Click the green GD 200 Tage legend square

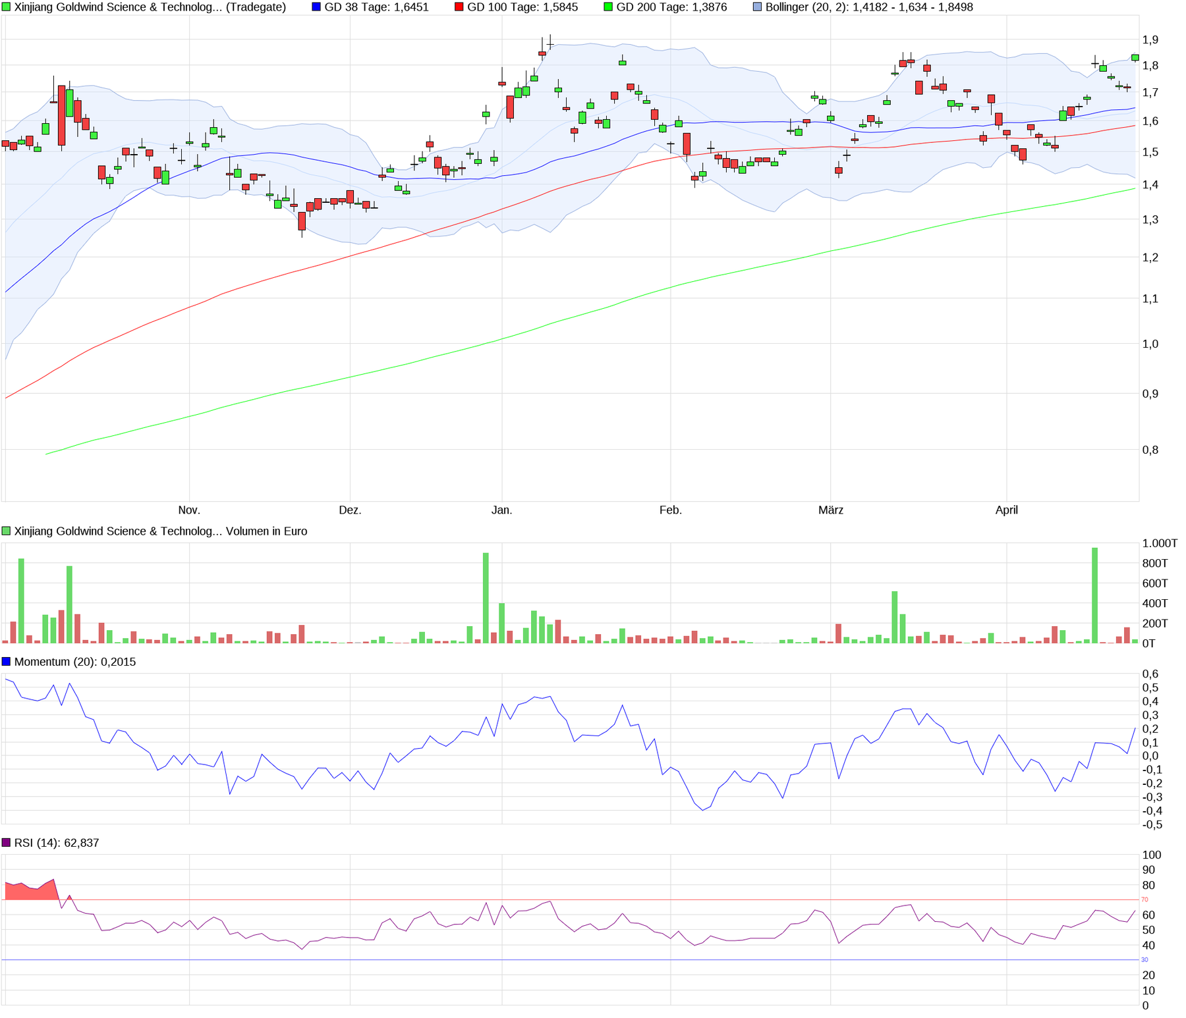click(608, 7)
